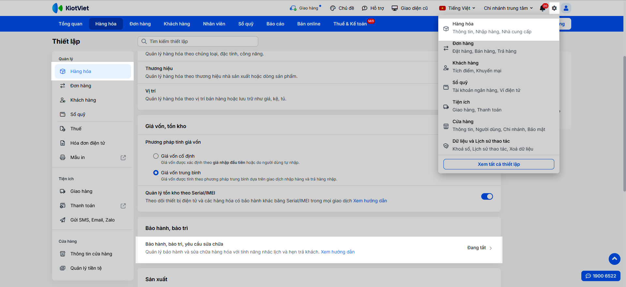The image size is (626, 287).
Task: Open the user account avatar icon
Action: coord(566,8)
